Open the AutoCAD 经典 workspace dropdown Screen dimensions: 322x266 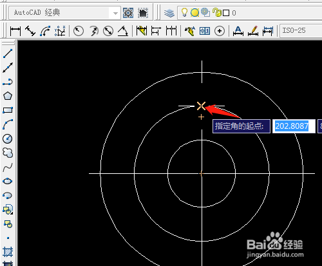click(x=115, y=14)
